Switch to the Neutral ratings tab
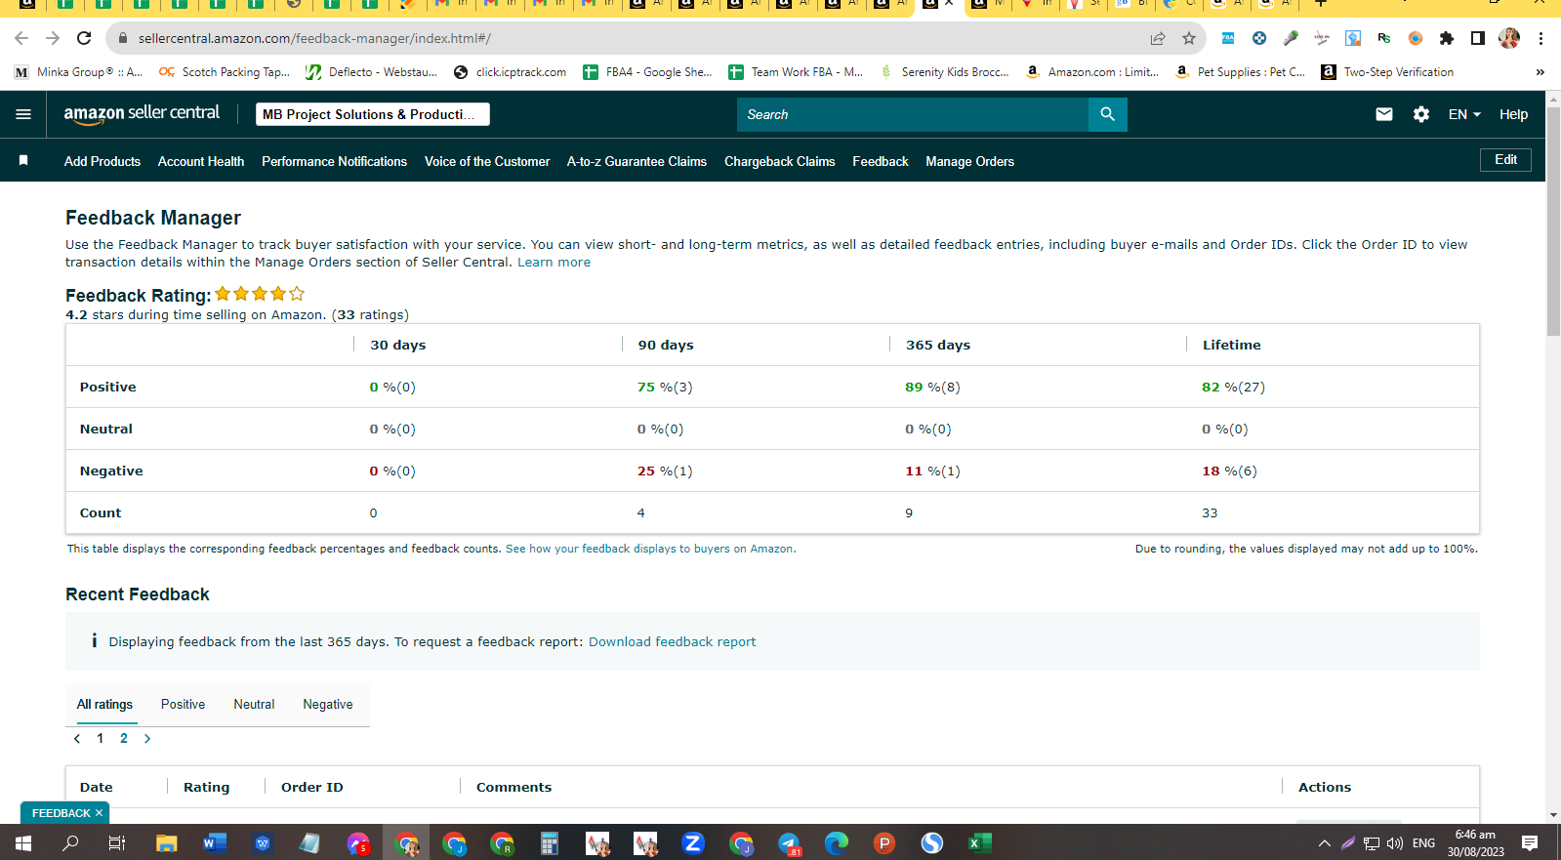1561x860 pixels. [254, 704]
